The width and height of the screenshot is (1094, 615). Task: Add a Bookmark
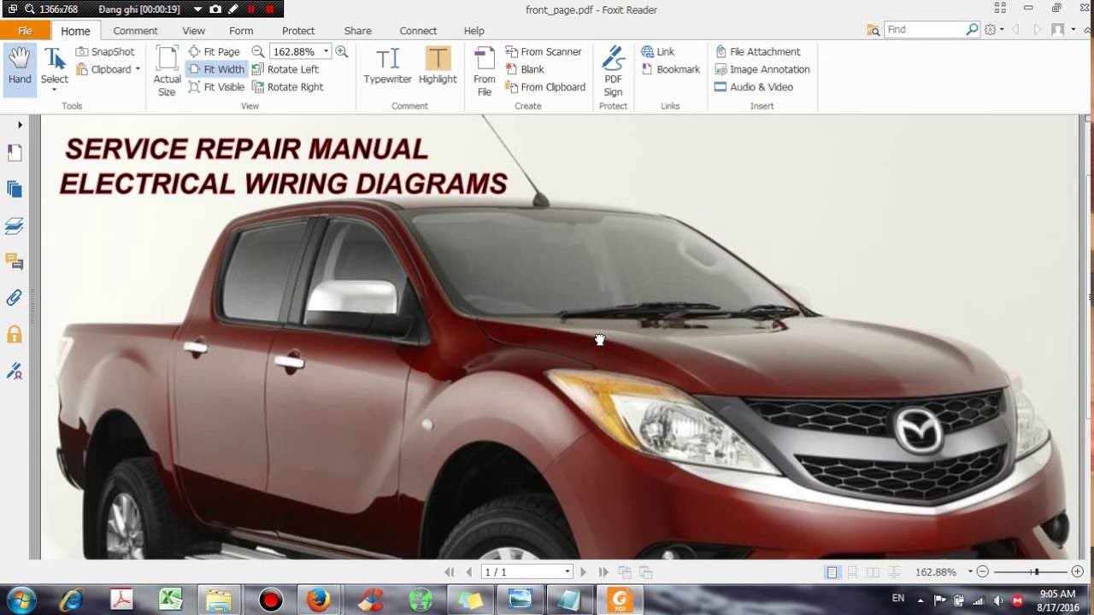pos(671,69)
